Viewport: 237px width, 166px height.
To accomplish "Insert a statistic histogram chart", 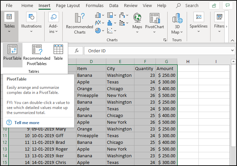I will click(110, 23).
